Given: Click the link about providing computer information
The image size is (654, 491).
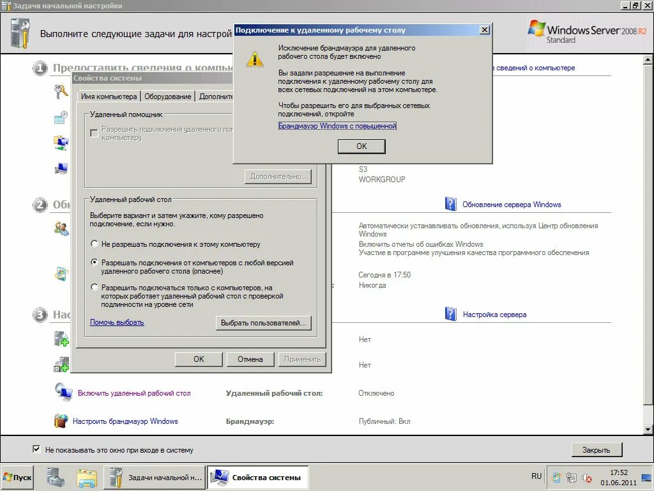Looking at the screenshot, I should (x=533, y=68).
